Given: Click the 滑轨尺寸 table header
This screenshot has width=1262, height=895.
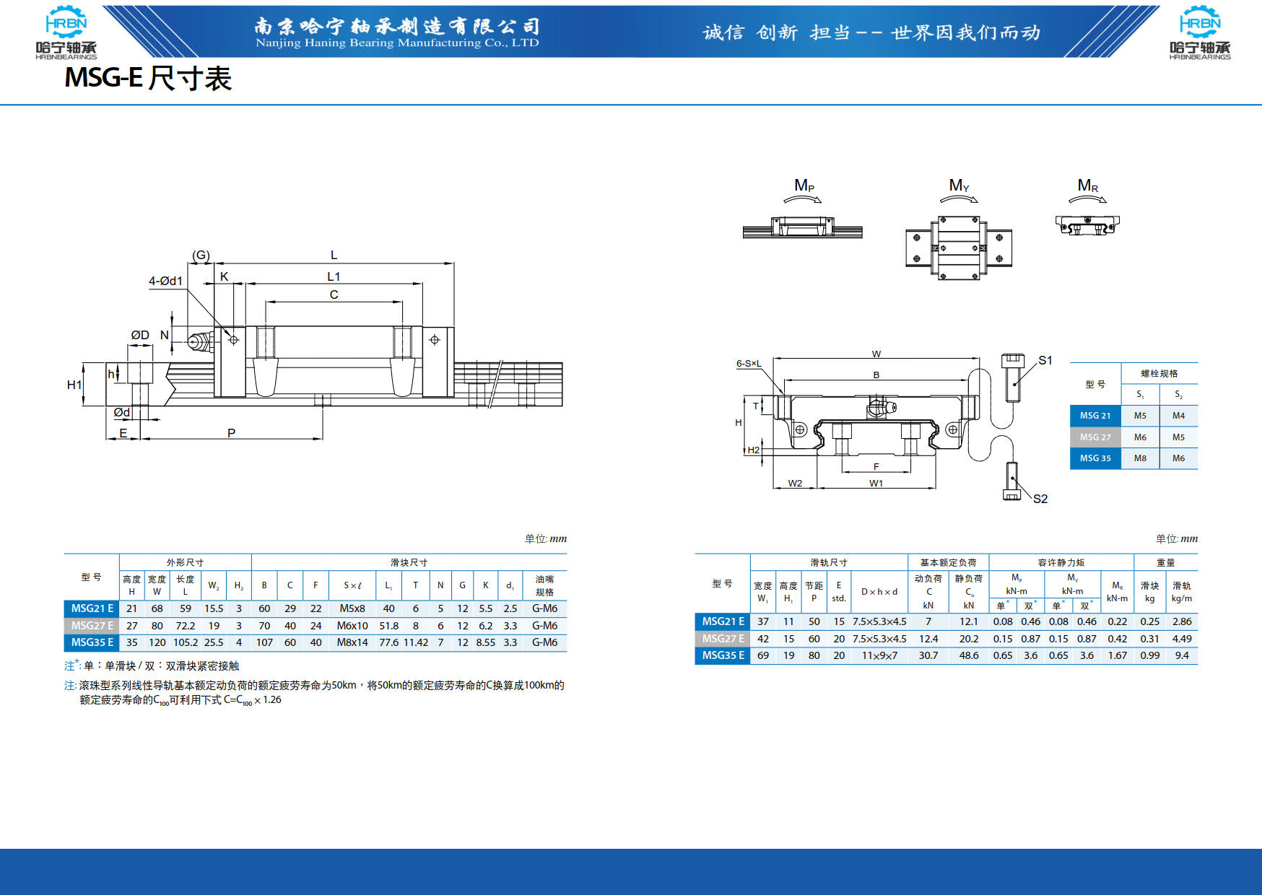Looking at the screenshot, I should [x=829, y=562].
